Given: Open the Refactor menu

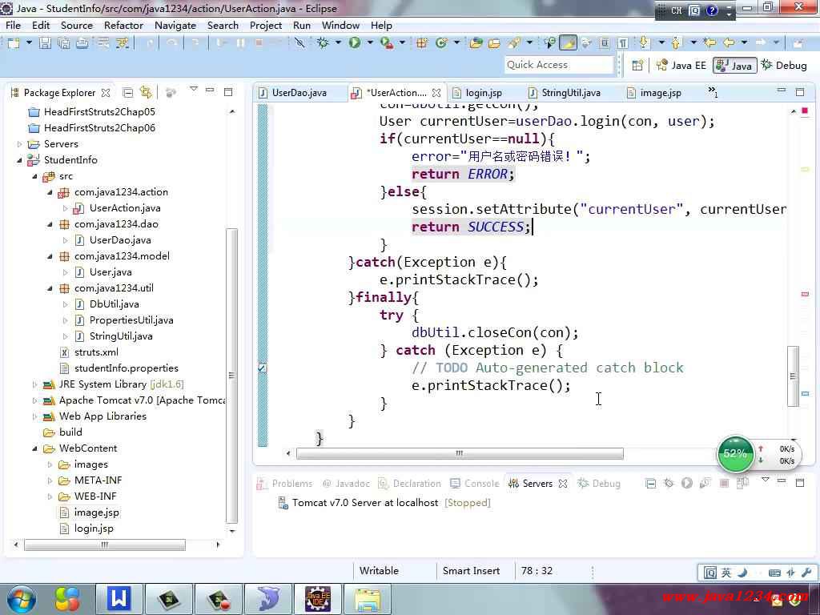Looking at the screenshot, I should tap(123, 25).
